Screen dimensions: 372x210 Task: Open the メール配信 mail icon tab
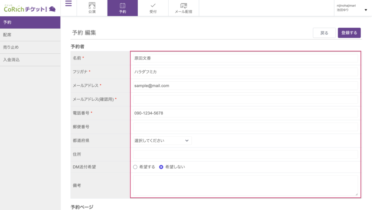183,8
